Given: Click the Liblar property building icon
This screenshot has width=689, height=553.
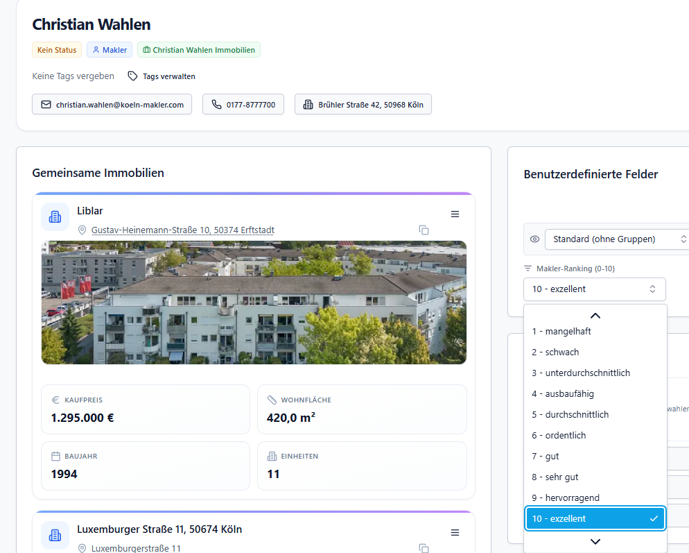Looking at the screenshot, I should coord(55,216).
